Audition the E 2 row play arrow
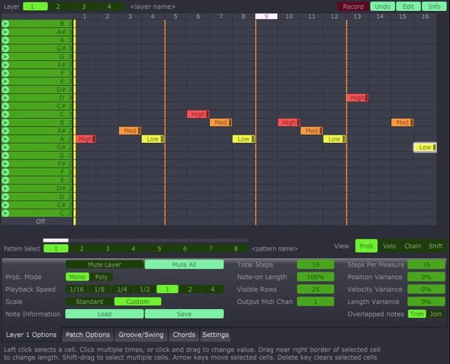Viewport: 450px width, 364px height. pyautogui.click(x=6, y=179)
